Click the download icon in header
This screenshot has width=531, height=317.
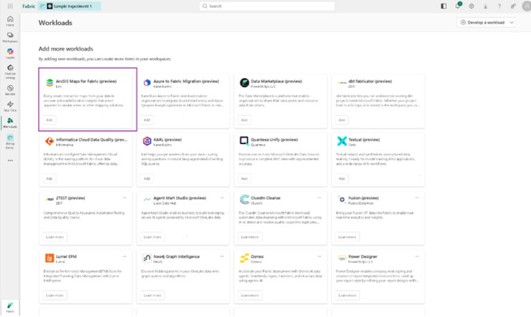[x=485, y=6]
